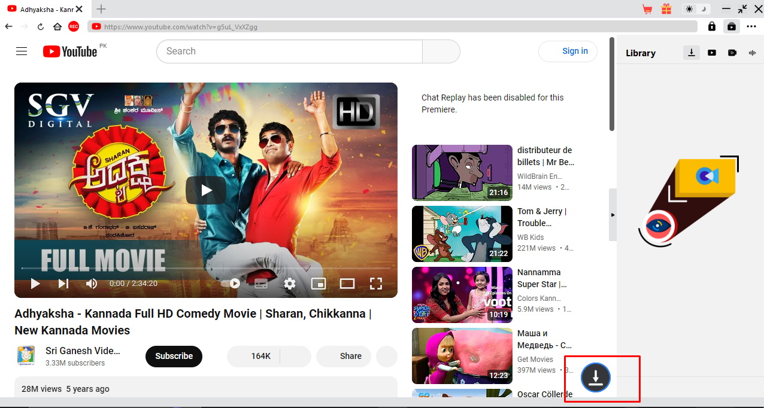The height and width of the screenshot is (408, 764).
Task: Click the Colors Kannada channel name
Action: tap(539, 299)
